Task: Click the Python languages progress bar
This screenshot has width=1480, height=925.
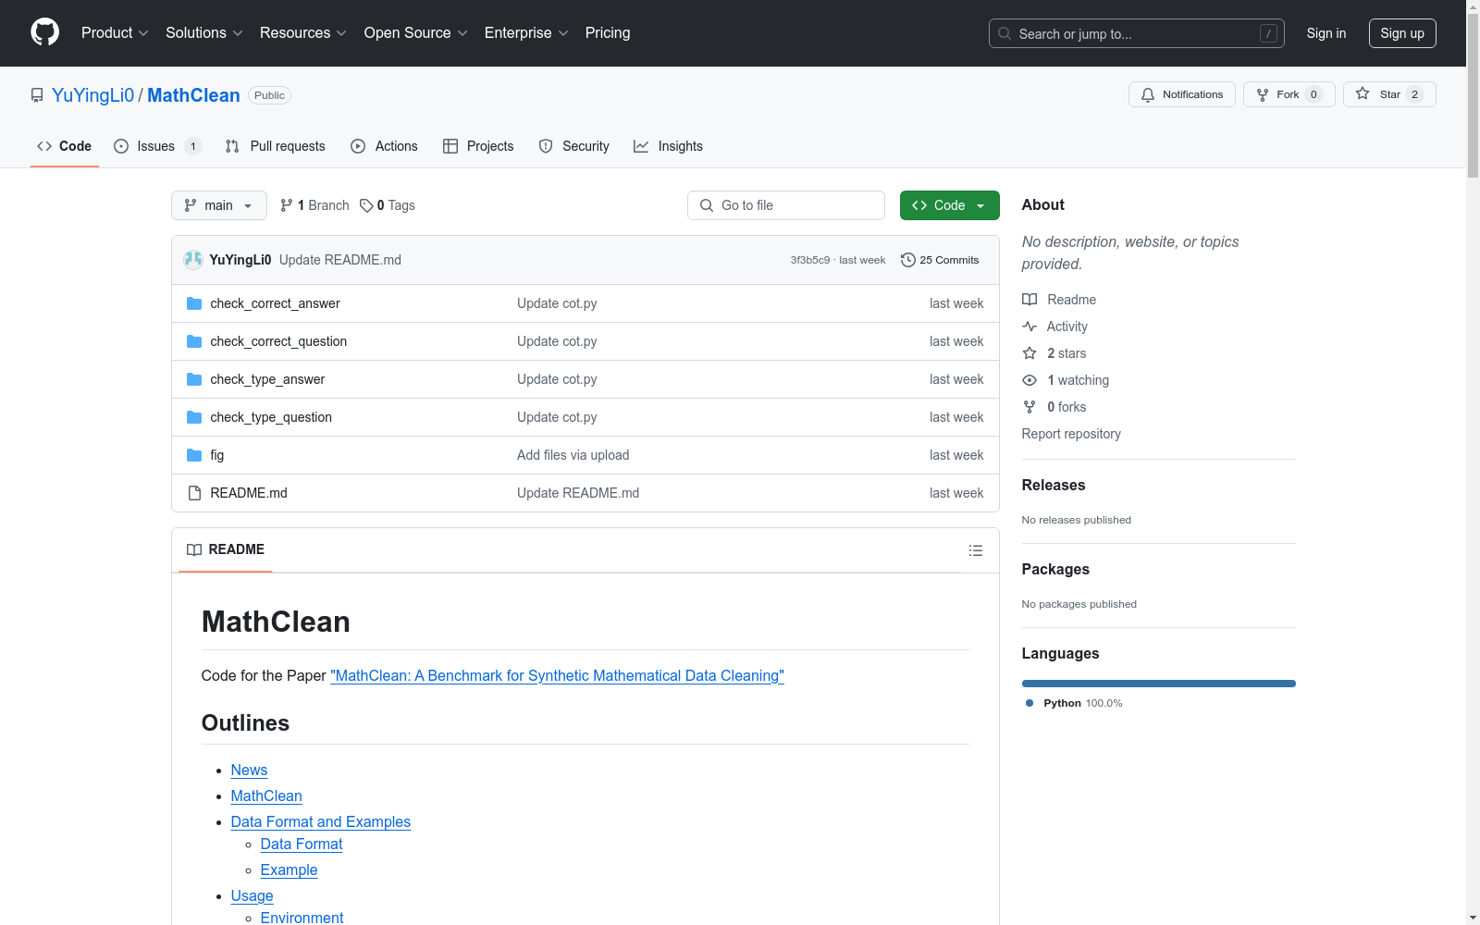Action: (1159, 684)
